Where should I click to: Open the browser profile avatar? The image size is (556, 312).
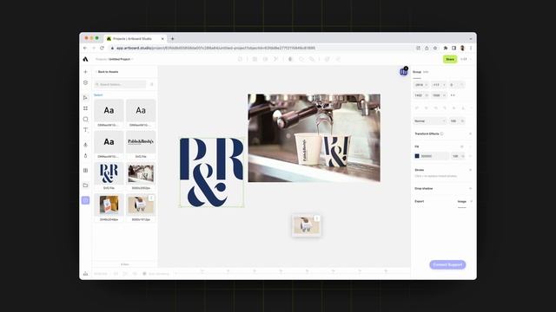[x=462, y=49]
